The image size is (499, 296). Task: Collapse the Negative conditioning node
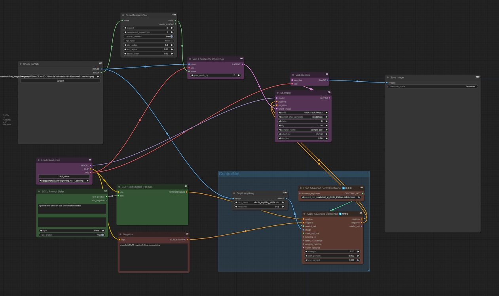pos(120,234)
